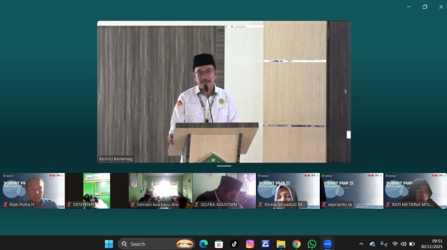447x250 pixels.
Task: Open OneDrive cloud tray icon
Action: click(x=372, y=244)
